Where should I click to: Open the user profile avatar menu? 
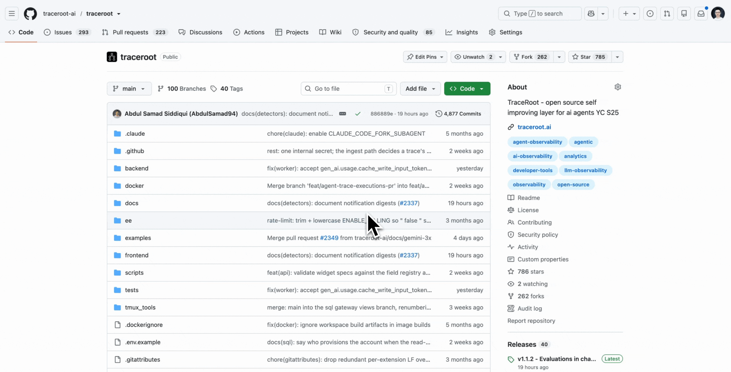718,14
